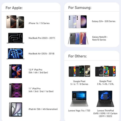Click the "iPad Air (5th / 4th Generation)" text
The height and width of the screenshot is (121, 121).
coord(43,109)
